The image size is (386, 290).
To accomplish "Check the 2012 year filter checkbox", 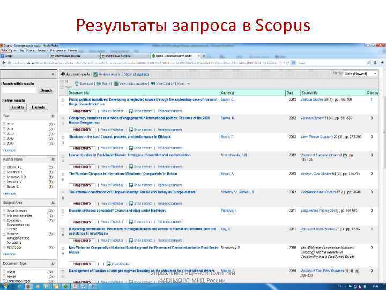I will point(4,124).
